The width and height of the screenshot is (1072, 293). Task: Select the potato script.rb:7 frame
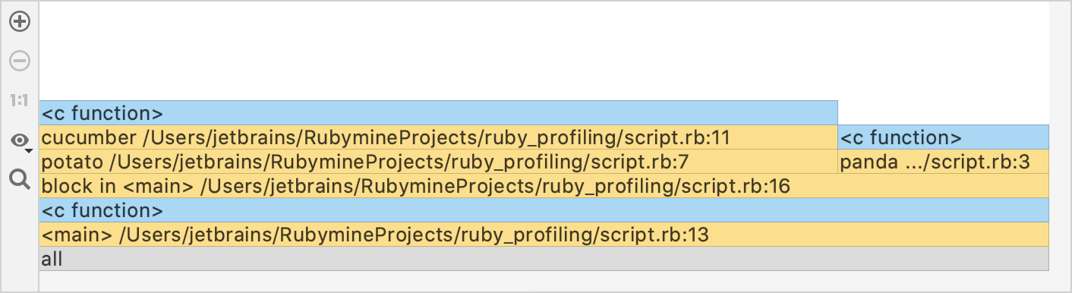pos(438,162)
